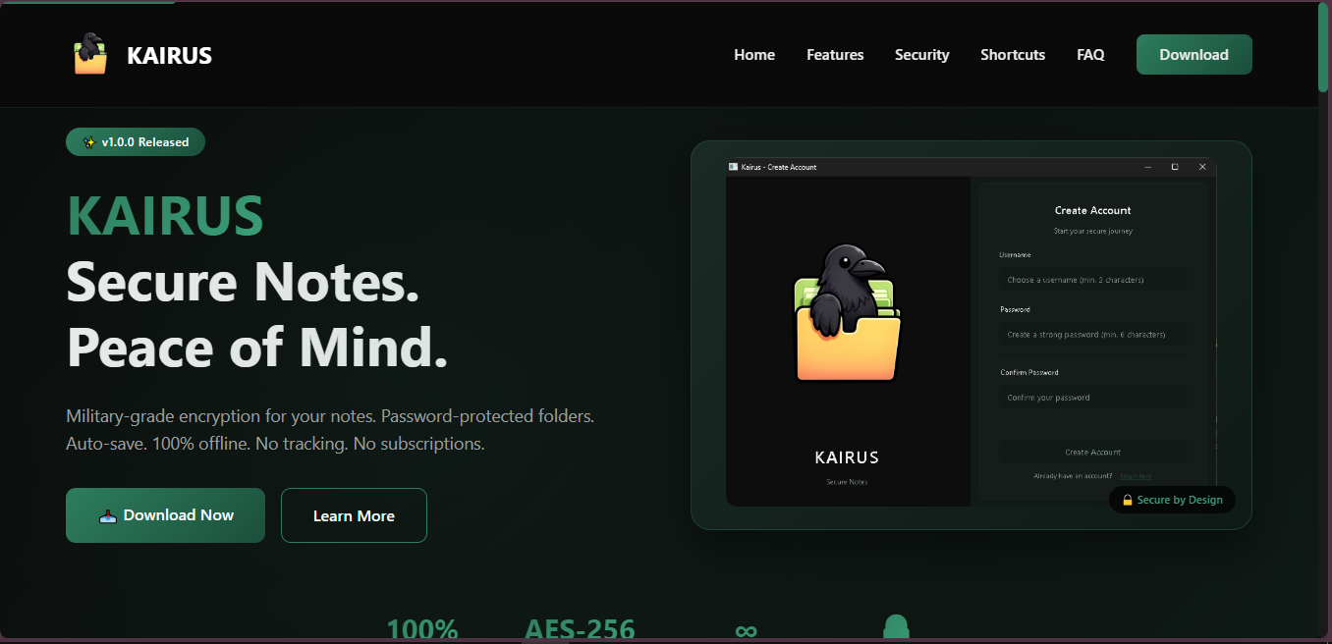Viewport: 1332px width, 644px height.
Task: Open the FAQ nav link
Action: [1090, 55]
